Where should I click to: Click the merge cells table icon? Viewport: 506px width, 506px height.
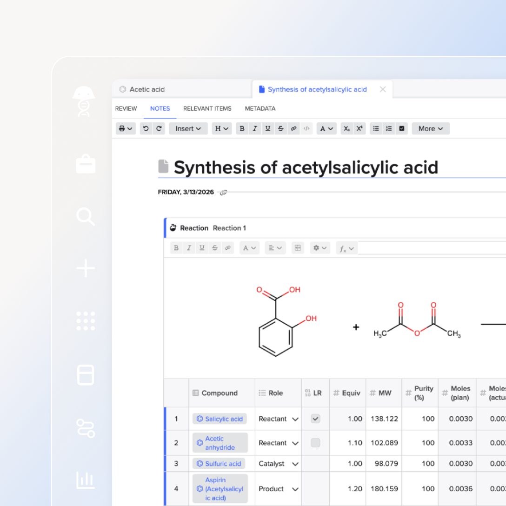coord(298,248)
